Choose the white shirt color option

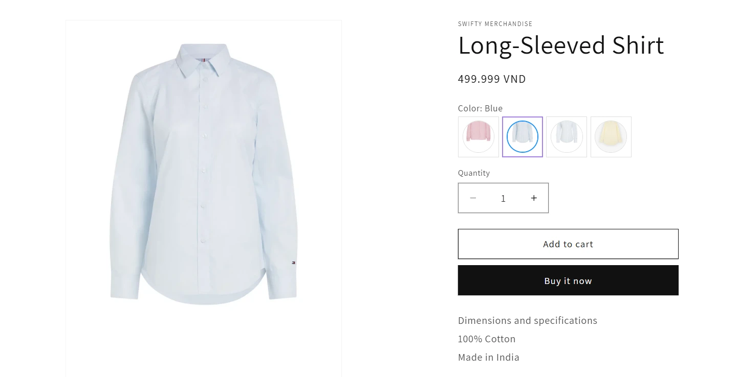click(x=567, y=137)
